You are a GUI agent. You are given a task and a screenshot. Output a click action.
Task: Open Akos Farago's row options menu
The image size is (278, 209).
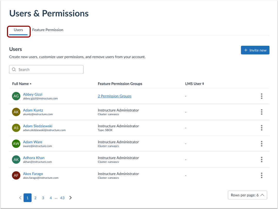[x=262, y=175]
